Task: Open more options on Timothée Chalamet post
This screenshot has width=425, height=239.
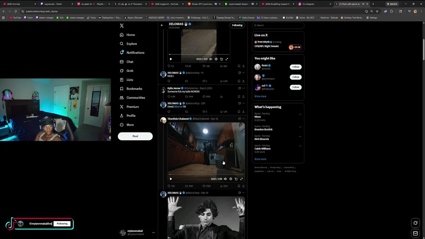Action: (243, 119)
